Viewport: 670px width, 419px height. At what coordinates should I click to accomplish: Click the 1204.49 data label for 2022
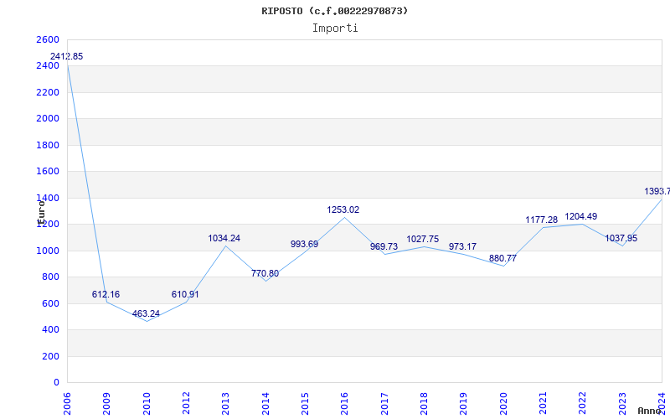pyautogui.click(x=581, y=217)
